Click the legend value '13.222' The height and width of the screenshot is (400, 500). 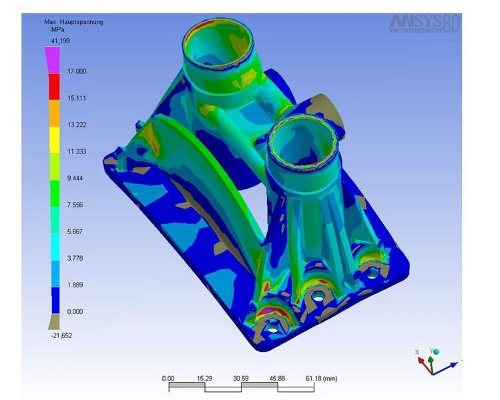pos(77,125)
